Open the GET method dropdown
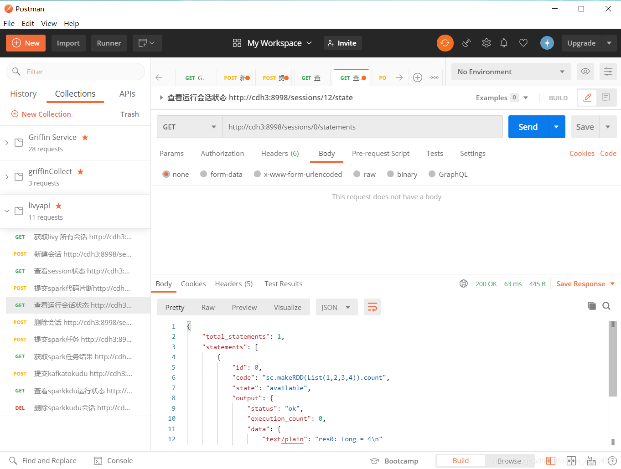621x469 pixels. 190,127
